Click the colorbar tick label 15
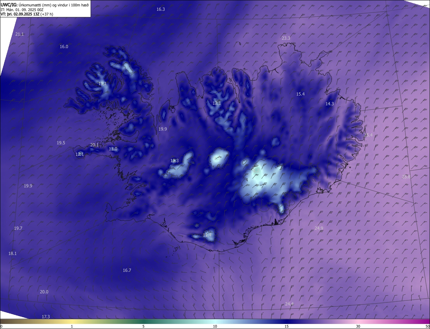The width and height of the screenshot is (430, 329). tap(287, 327)
